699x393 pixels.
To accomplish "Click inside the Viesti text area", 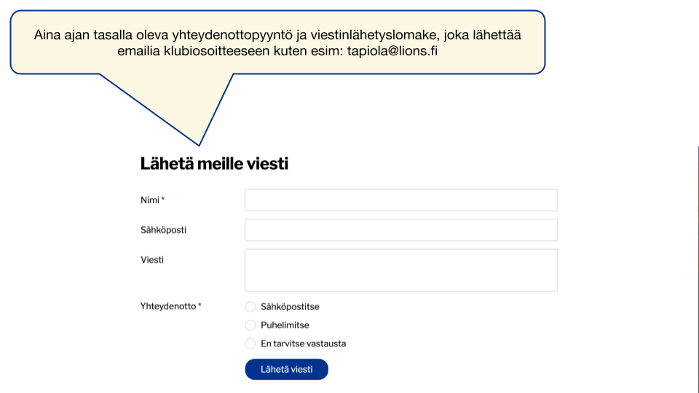I will tap(401, 270).
